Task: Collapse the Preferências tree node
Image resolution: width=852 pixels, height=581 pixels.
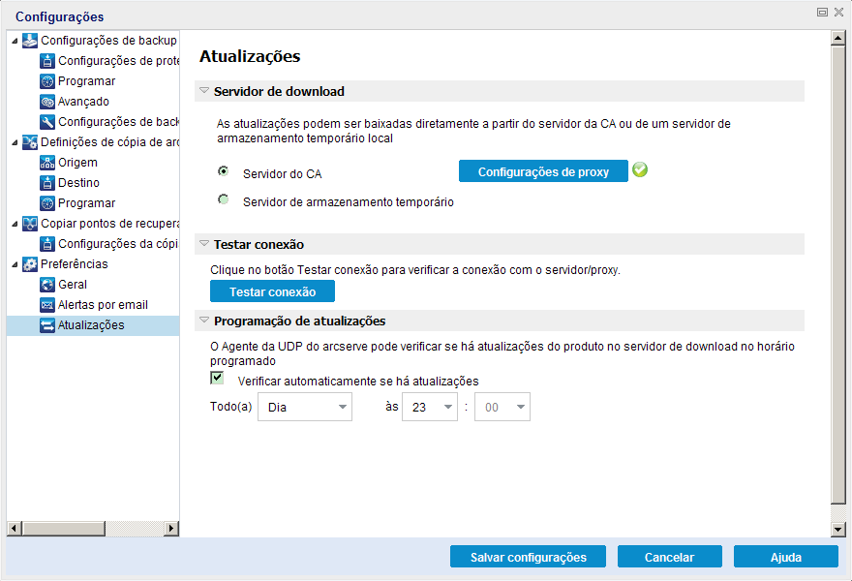Action: click(15, 264)
